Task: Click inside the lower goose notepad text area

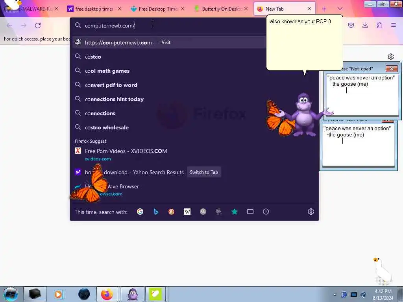Action: pos(358,145)
